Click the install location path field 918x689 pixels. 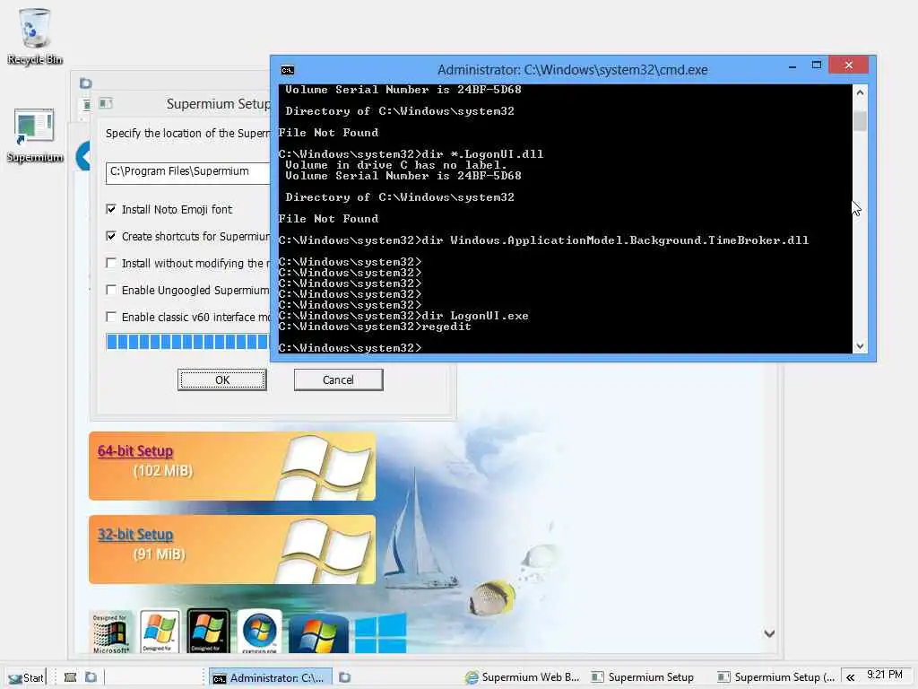coord(188,173)
